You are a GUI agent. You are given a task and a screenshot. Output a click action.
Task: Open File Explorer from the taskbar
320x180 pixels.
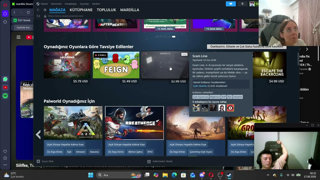click(x=165, y=175)
